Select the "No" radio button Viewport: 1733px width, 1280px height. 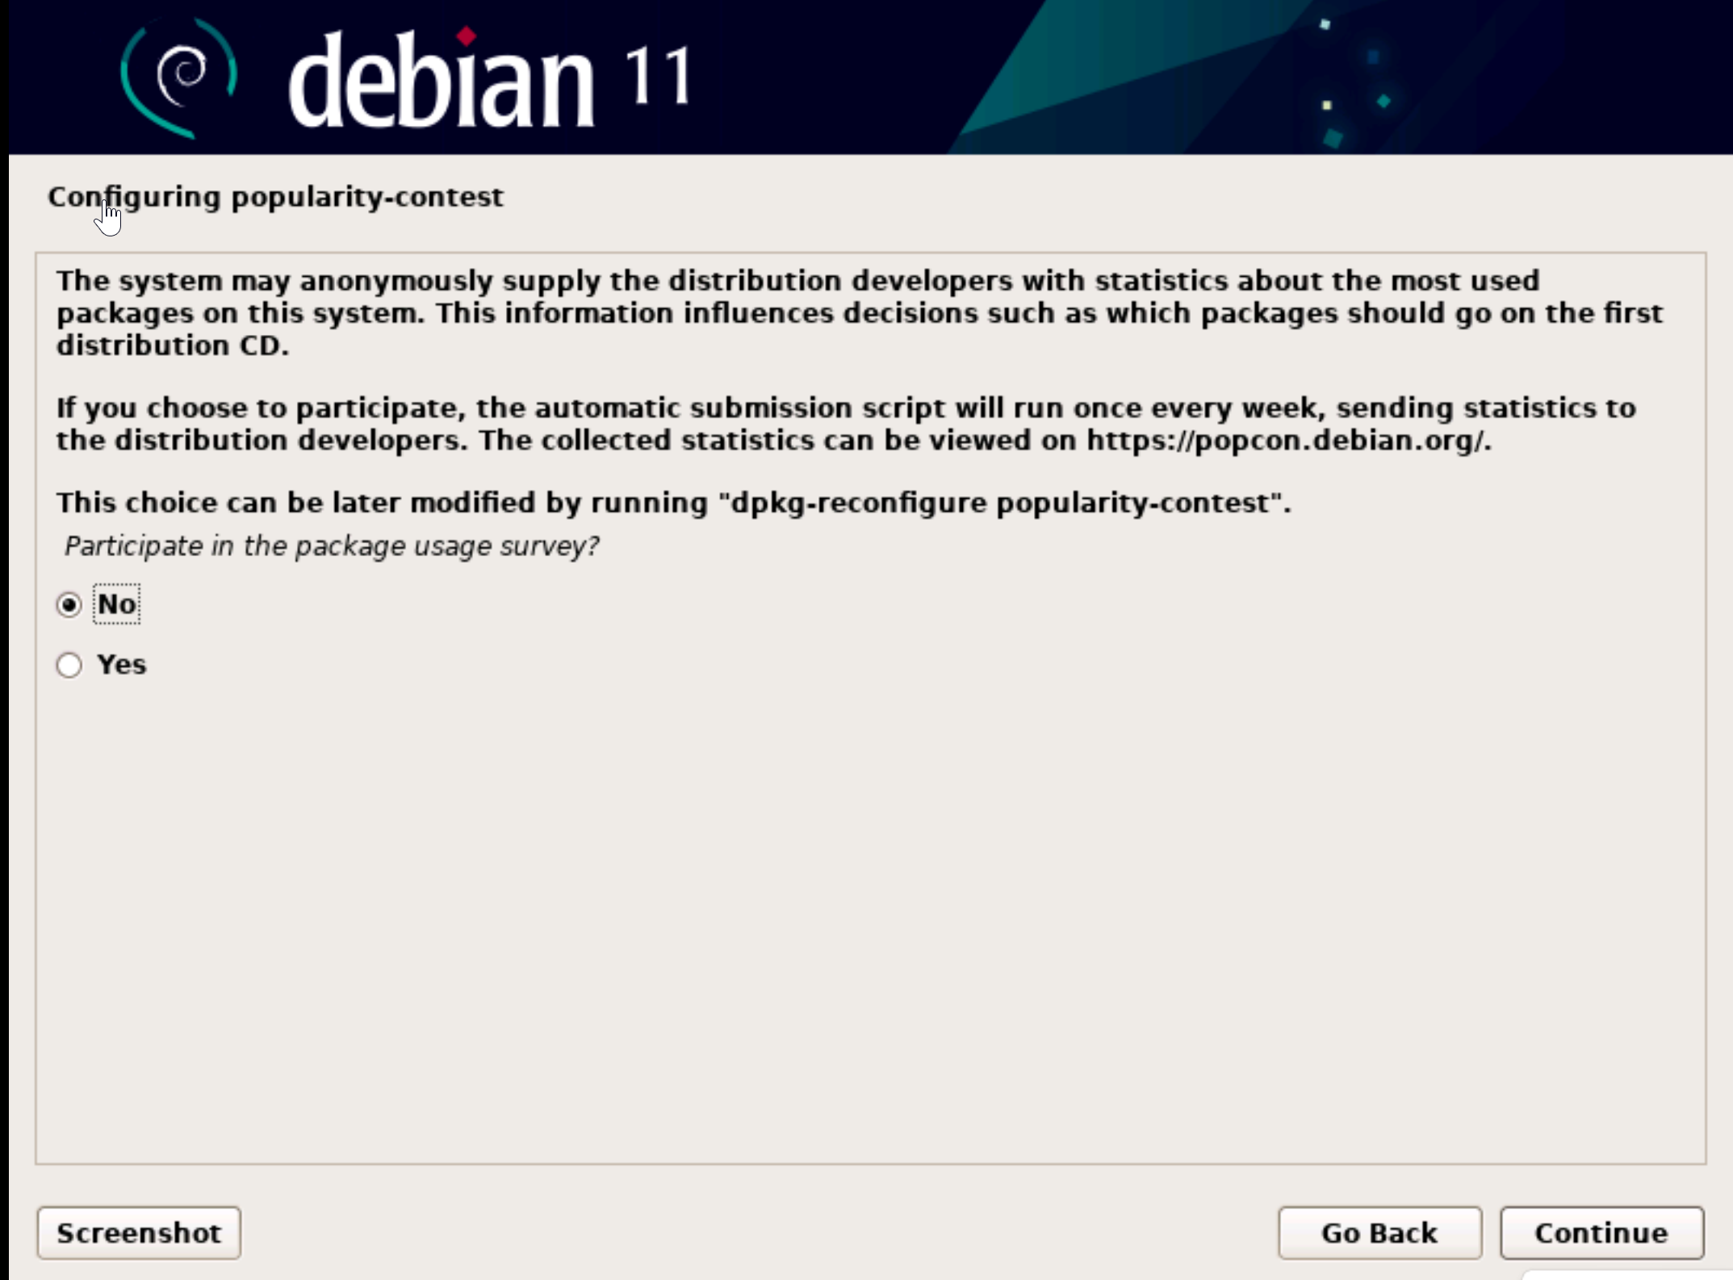(69, 604)
